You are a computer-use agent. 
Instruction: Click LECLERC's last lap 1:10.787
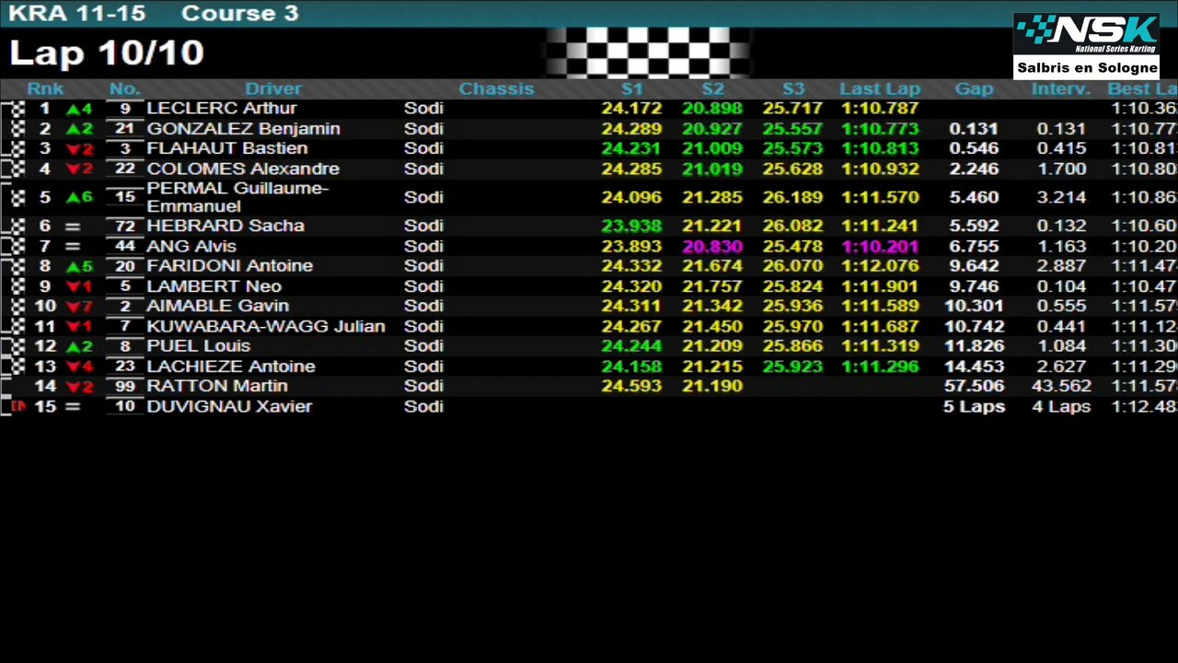coord(880,109)
